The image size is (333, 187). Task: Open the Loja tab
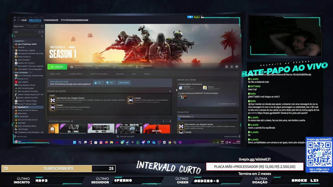[x=24, y=20]
